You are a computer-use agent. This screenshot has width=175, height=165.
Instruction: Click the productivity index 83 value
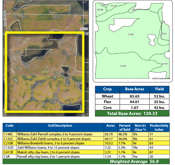point(151,143)
